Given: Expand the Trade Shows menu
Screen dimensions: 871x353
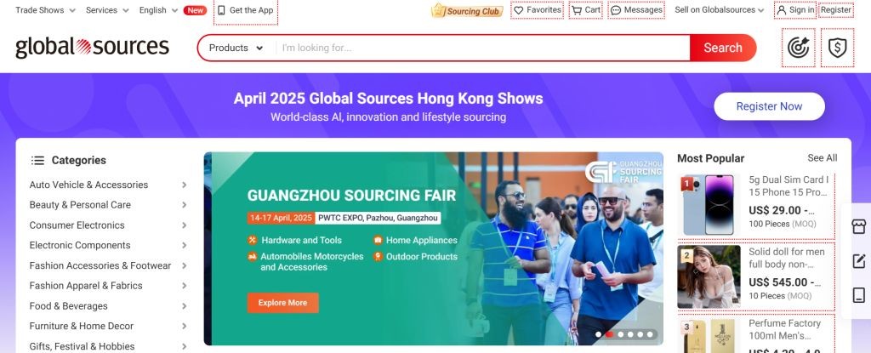Looking at the screenshot, I should tap(46, 10).
